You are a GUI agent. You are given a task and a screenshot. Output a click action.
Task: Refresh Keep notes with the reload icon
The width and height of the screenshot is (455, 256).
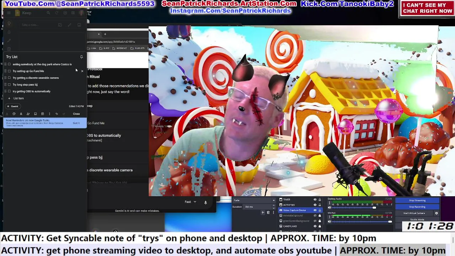57,13
